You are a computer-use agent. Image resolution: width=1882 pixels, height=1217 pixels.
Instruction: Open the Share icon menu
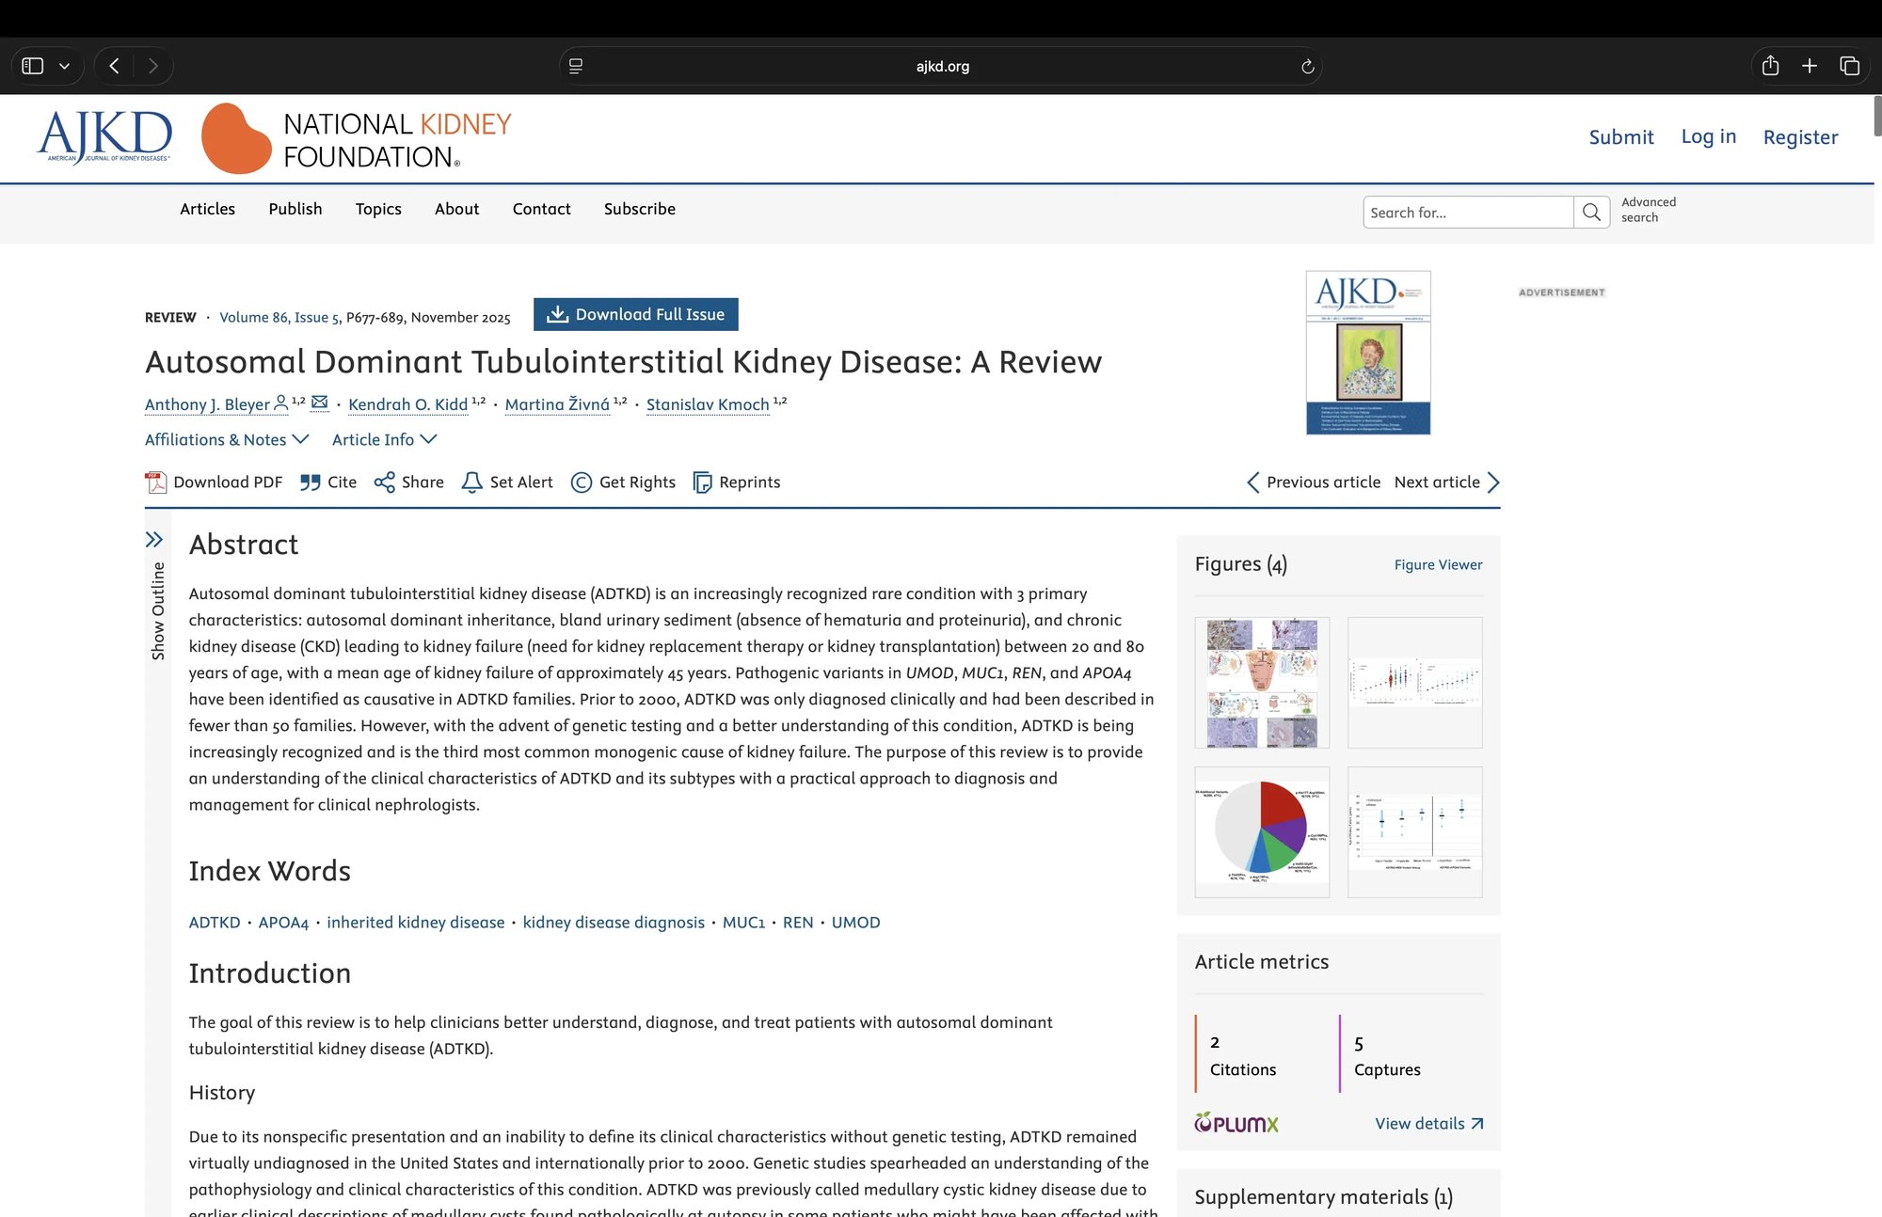(384, 482)
